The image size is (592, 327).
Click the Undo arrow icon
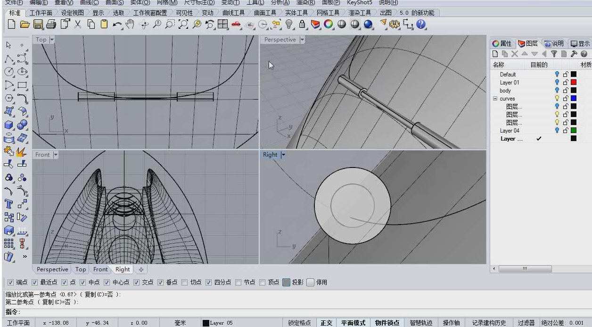tap(117, 25)
